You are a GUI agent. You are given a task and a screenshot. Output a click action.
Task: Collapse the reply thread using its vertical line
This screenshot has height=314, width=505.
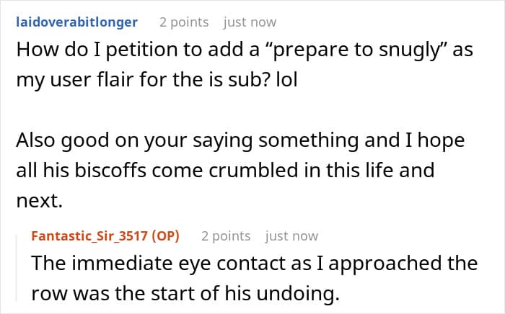coord(17,269)
